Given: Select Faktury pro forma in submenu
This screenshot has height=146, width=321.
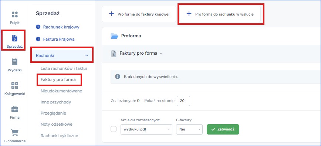Looking at the screenshot, I should [x=58, y=79].
